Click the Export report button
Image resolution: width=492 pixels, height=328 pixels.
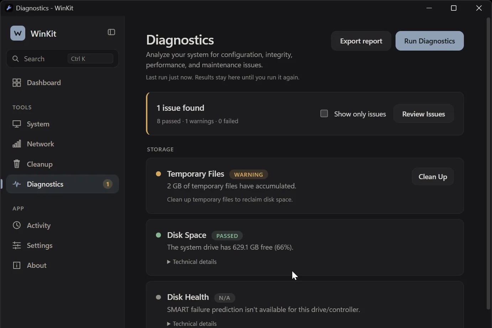[x=361, y=41]
